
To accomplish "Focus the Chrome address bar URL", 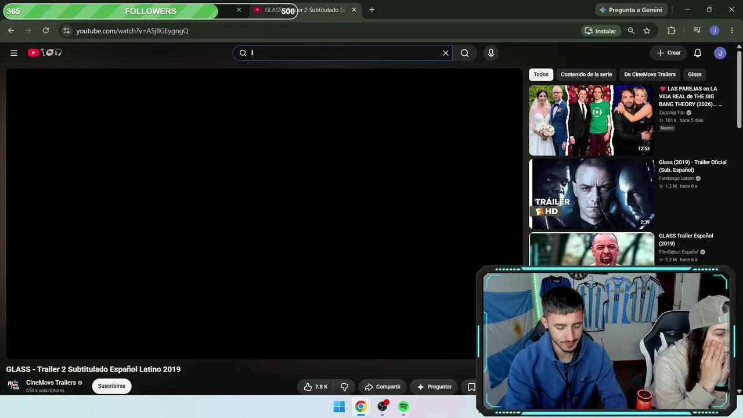I will point(132,31).
